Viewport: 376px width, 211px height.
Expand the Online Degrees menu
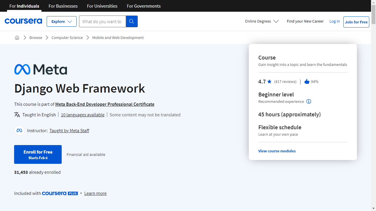click(262, 21)
